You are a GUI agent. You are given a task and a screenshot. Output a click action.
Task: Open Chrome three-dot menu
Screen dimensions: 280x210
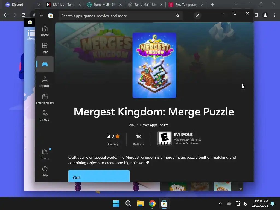pyautogui.click(x=274, y=15)
